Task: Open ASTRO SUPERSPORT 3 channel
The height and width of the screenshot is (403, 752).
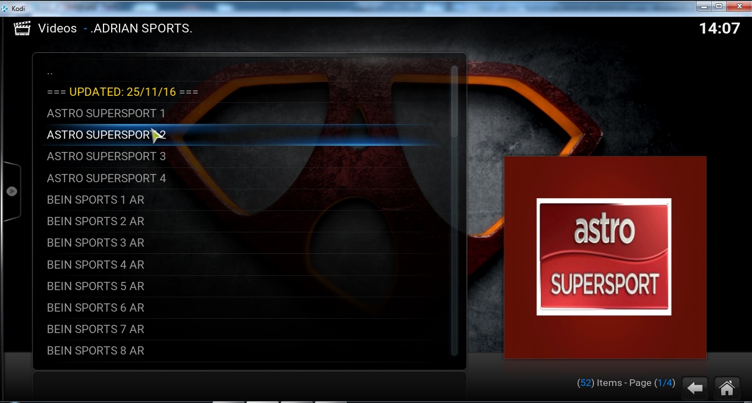Action: tap(240, 156)
